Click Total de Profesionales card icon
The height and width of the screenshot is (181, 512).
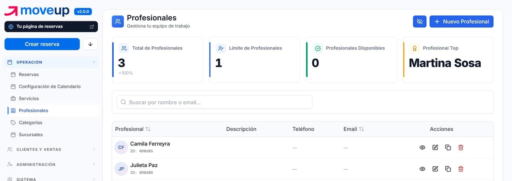tap(124, 48)
